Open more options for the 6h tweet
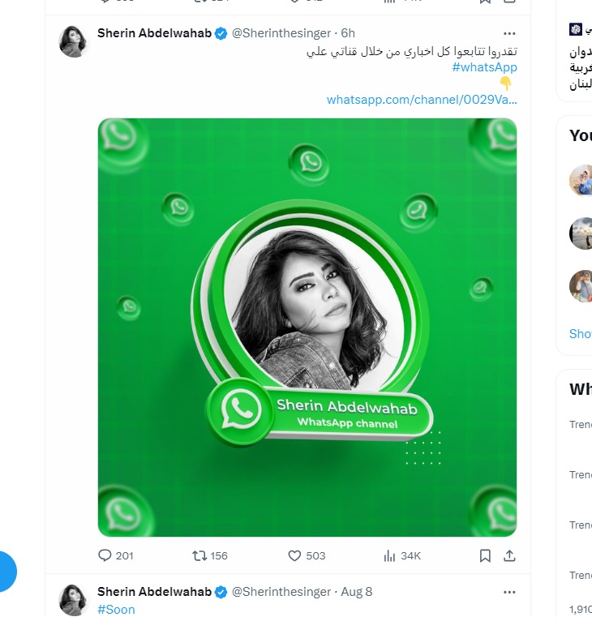 pos(509,33)
